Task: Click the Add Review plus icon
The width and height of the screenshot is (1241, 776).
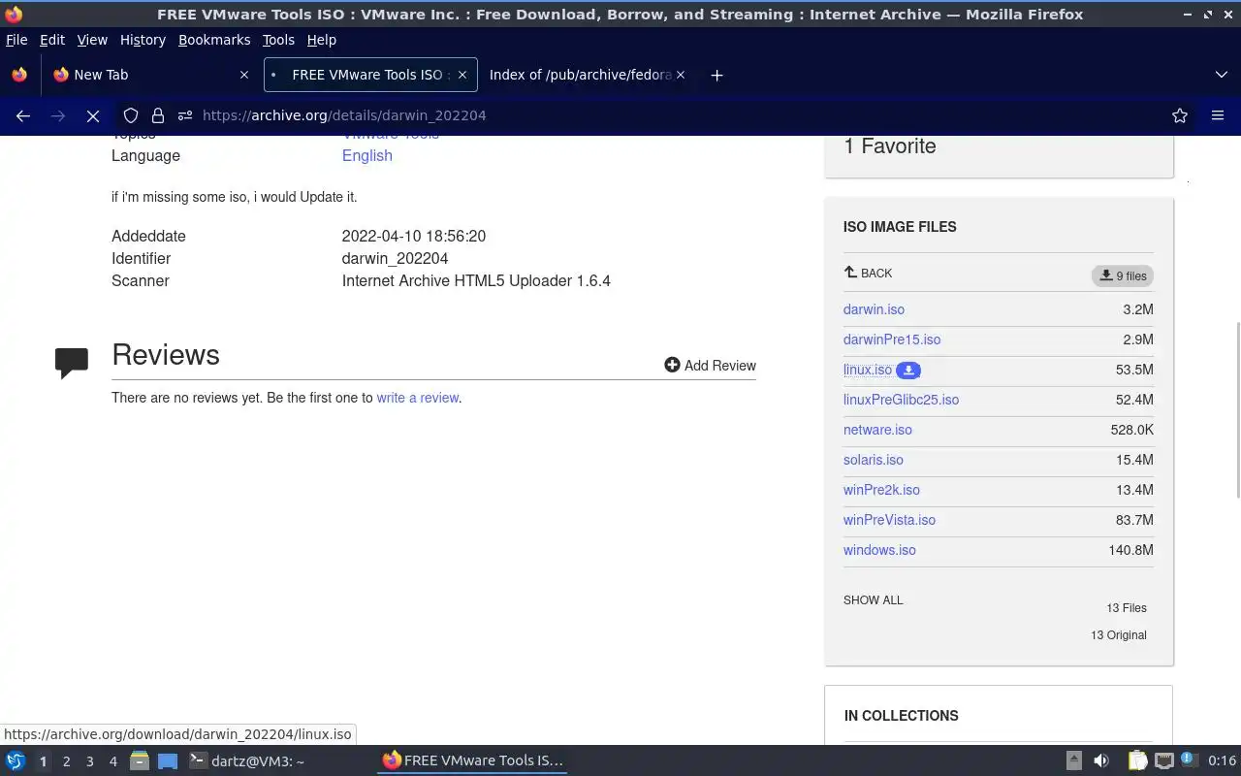Action: [x=672, y=365]
